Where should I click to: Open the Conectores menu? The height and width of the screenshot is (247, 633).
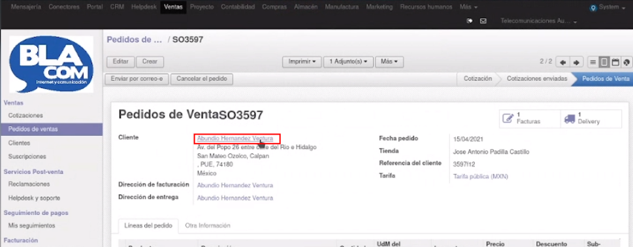click(64, 7)
